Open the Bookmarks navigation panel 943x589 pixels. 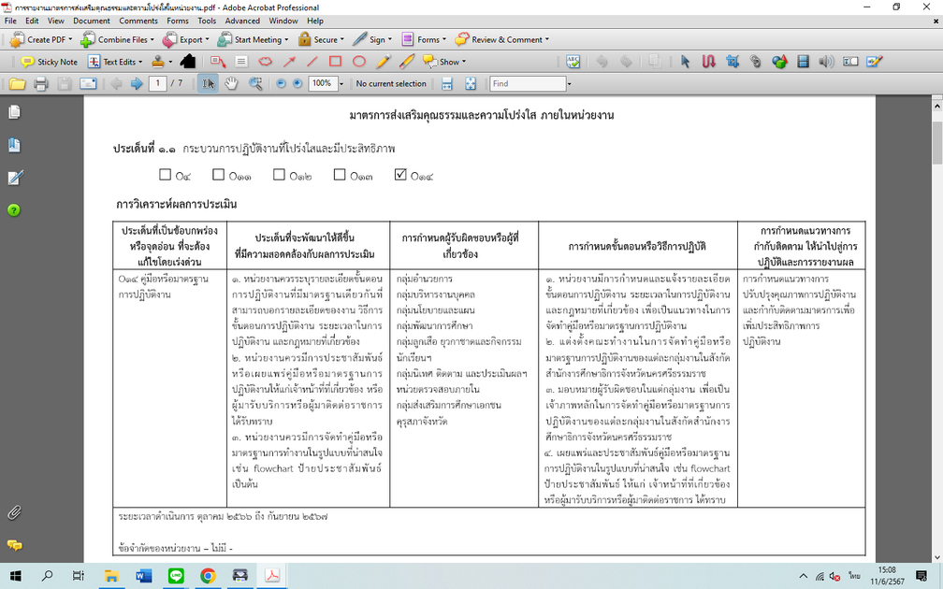(14, 145)
